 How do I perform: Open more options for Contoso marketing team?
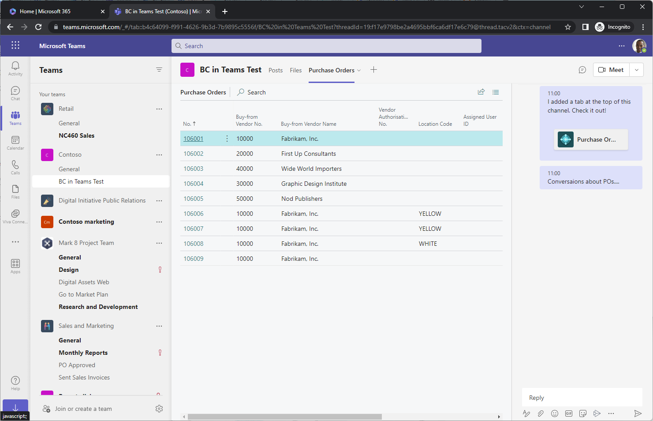coord(159,222)
